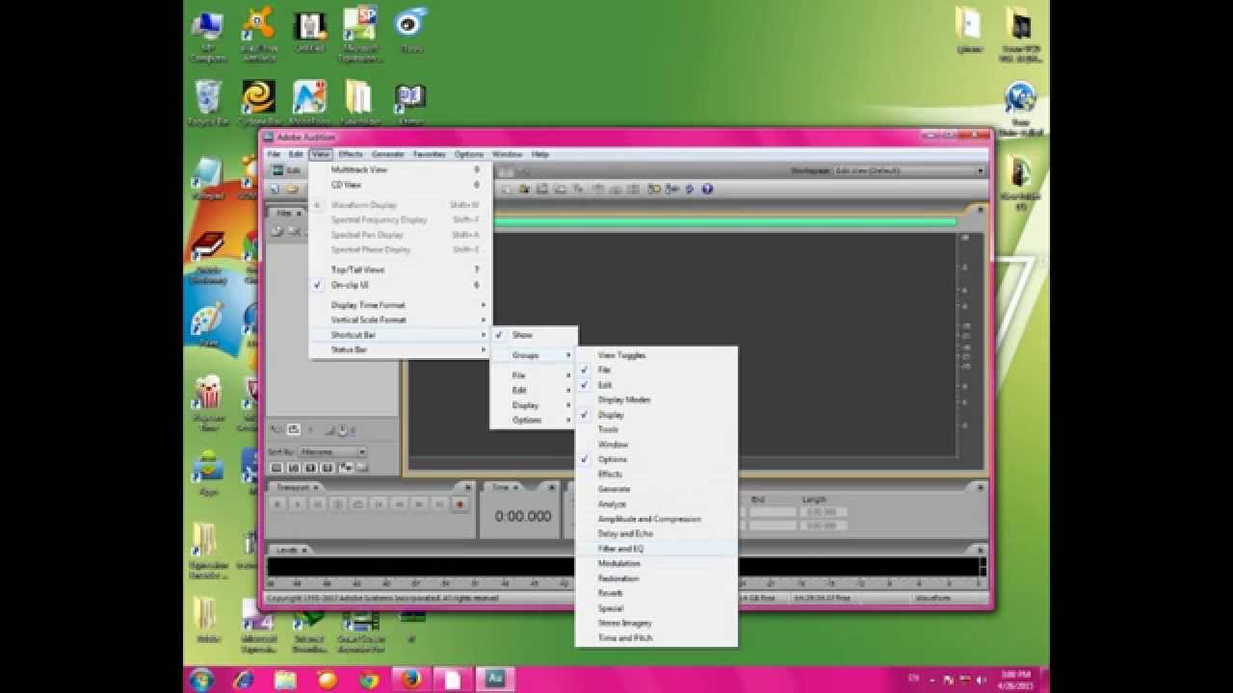Open the Window menu in menu bar
Image resolution: width=1233 pixels, height=693 pixels.
pos(507,154)
